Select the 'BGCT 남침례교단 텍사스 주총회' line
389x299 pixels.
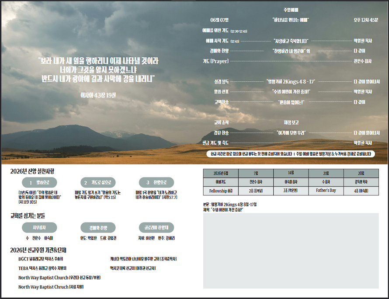(x=41, y=259)
